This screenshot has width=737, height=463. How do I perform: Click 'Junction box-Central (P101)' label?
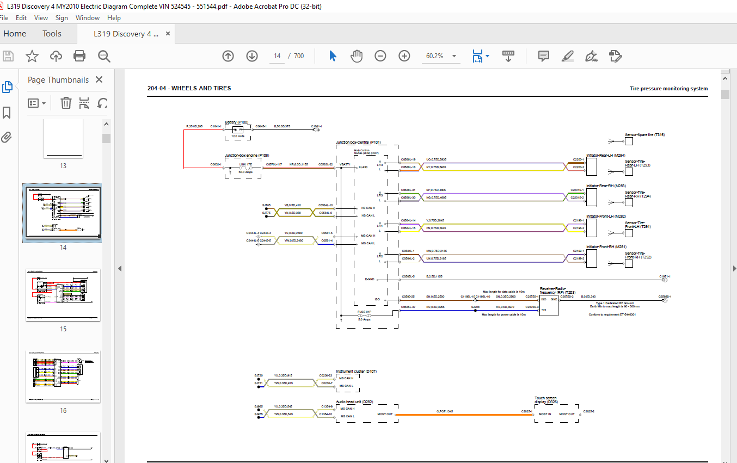pos(358,143)
